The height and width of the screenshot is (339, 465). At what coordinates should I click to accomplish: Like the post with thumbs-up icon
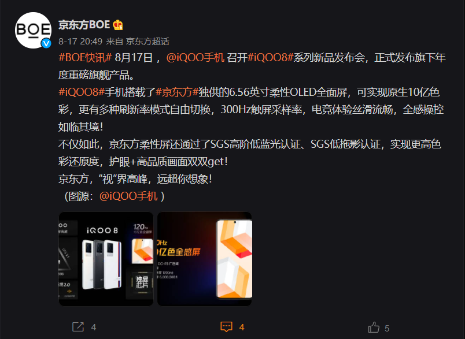[x=374, y=327]
